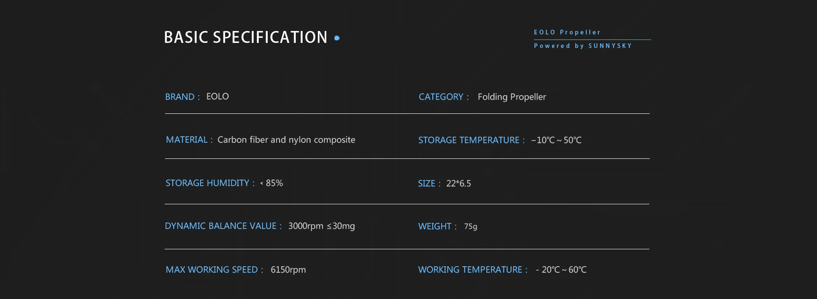Viewport: 817px width, 299px height.
Task: Select the 6150rpm speed value
Action: click(x=288, y=270)
